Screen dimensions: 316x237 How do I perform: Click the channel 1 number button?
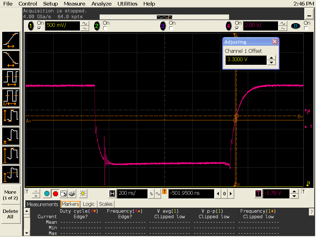pyautogui.click(x=31, y=26)
